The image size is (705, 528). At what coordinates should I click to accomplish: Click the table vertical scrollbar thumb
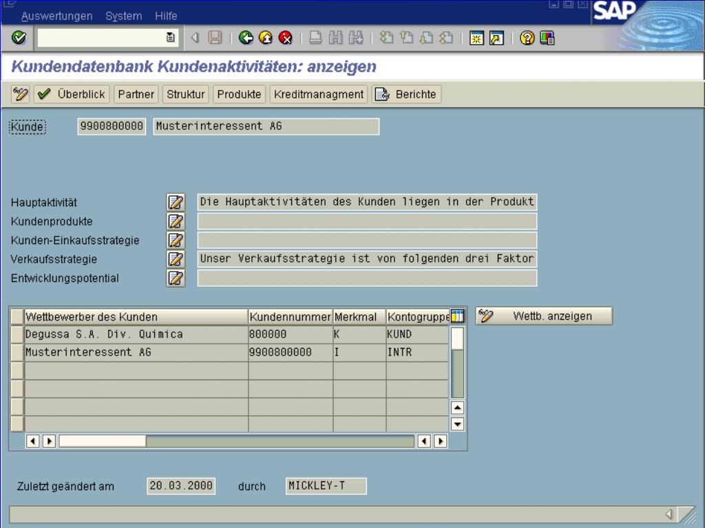(457, 339)
